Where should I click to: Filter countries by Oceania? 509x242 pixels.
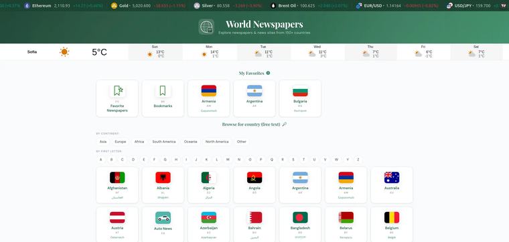[x=191, y=142]
